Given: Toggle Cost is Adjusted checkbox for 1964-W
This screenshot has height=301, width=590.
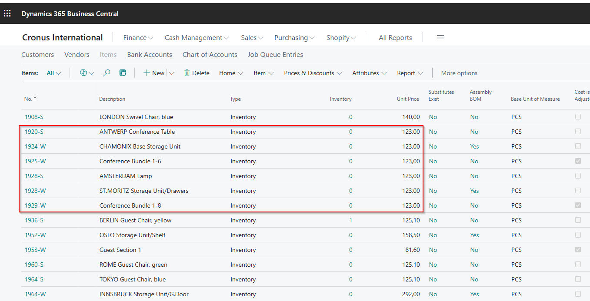Looking at the screenshot, I should 578,294.
